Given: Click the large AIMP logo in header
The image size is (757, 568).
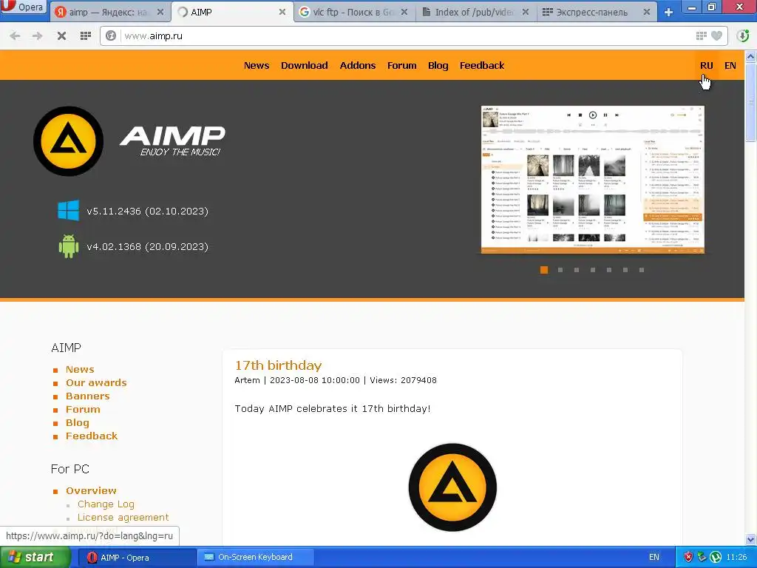Looking at the screenshot, I should (68, 141).
